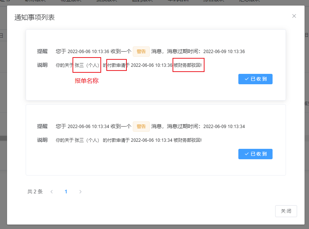The image size is (309, 229).
Task: Acknowledge the 10:13:36 notification with 已收到
Action: coord(255,79)
